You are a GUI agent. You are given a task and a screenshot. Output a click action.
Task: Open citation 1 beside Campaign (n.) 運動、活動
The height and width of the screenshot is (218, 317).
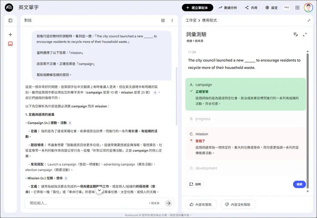tap(70, 123)
